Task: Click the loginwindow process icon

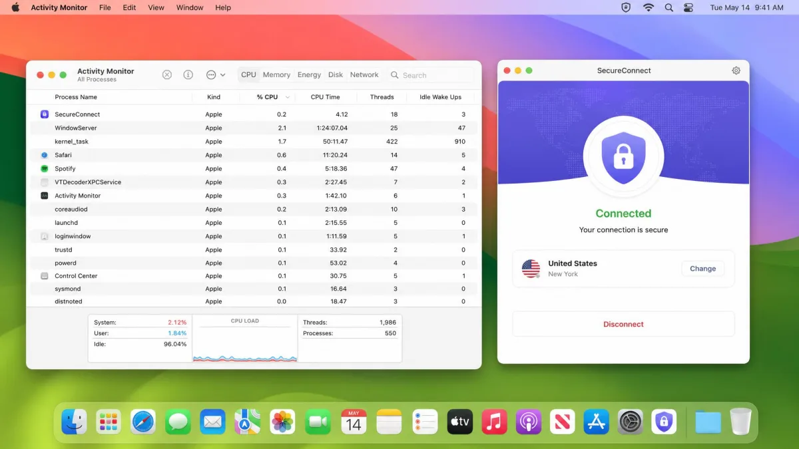Action: (45, 236)
